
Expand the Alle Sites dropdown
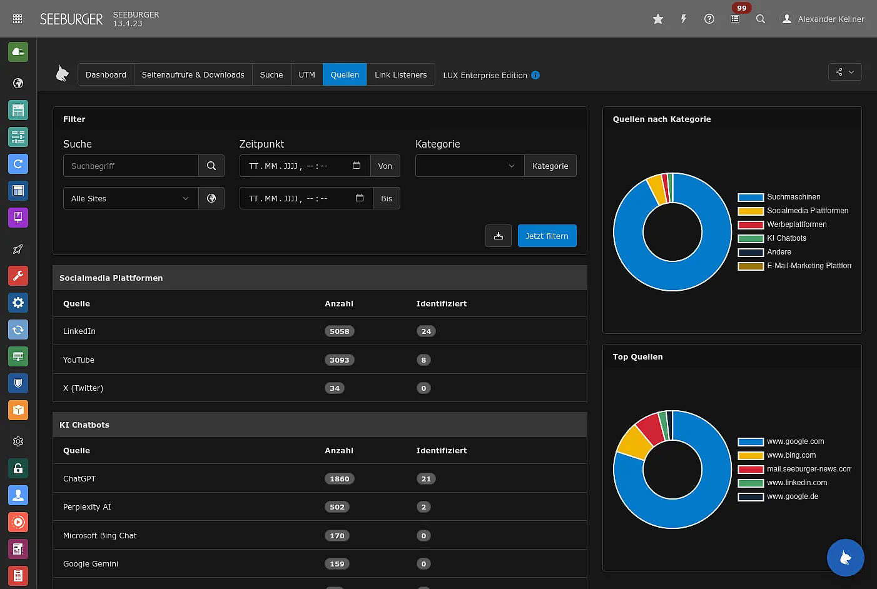click(x=131, y=198)
